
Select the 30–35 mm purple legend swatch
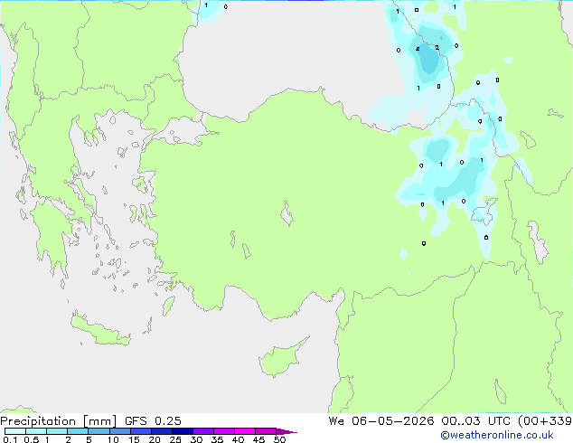202,431
